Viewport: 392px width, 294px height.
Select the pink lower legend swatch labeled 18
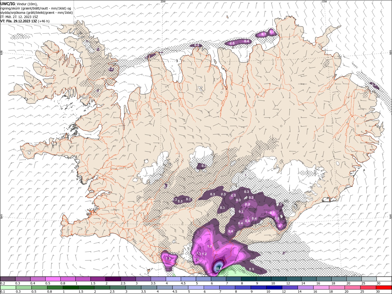pos(337,288)
